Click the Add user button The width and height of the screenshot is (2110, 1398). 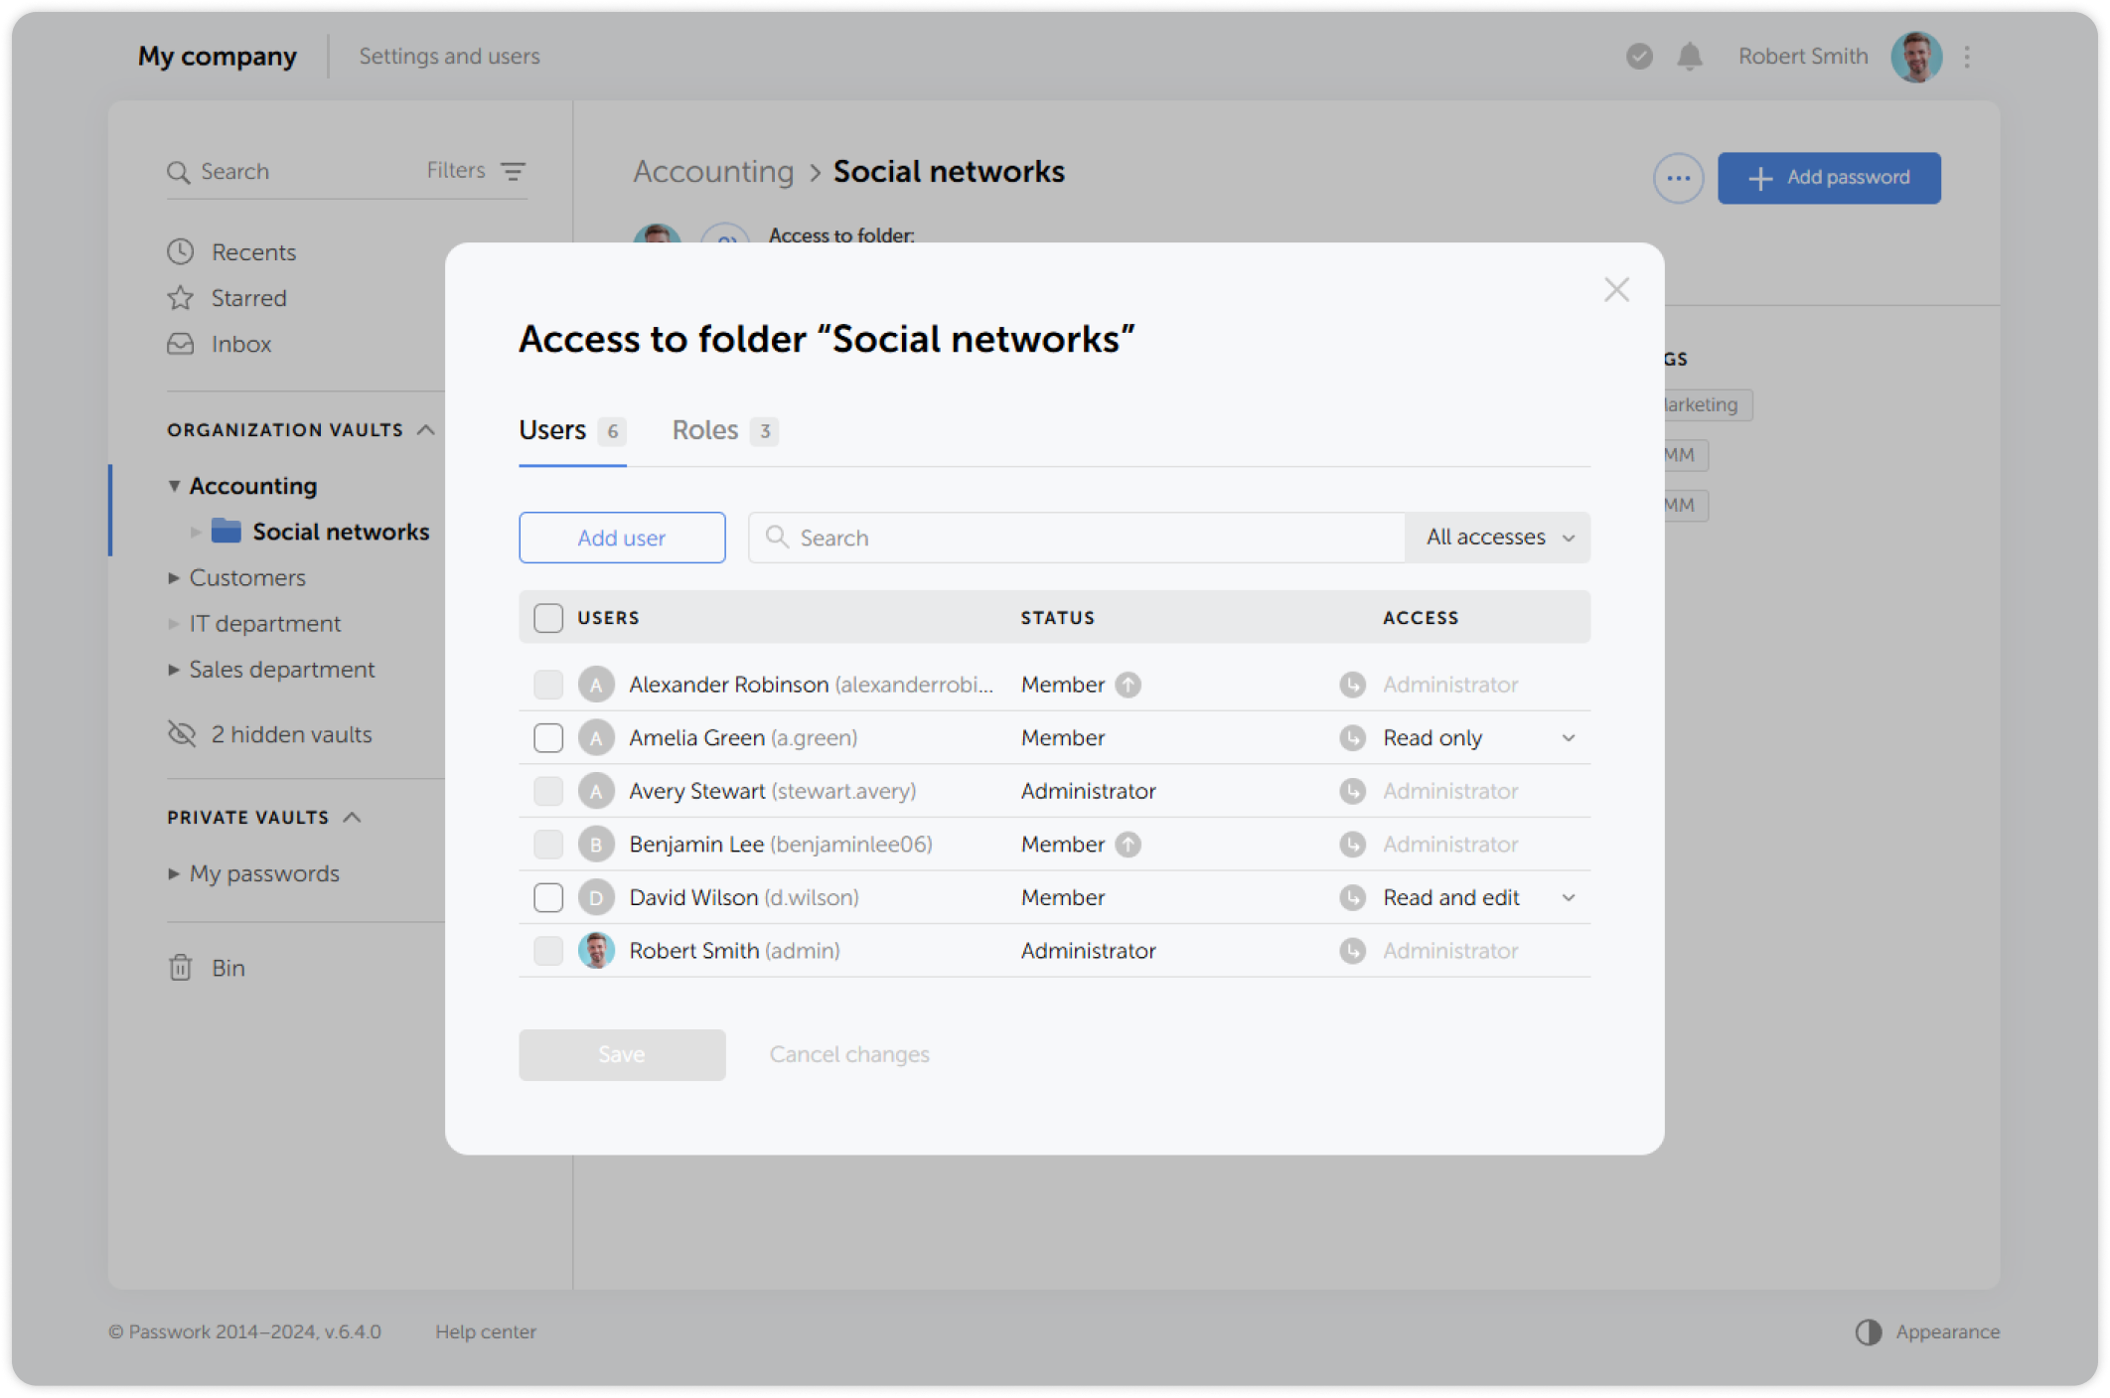click(622, 538)
